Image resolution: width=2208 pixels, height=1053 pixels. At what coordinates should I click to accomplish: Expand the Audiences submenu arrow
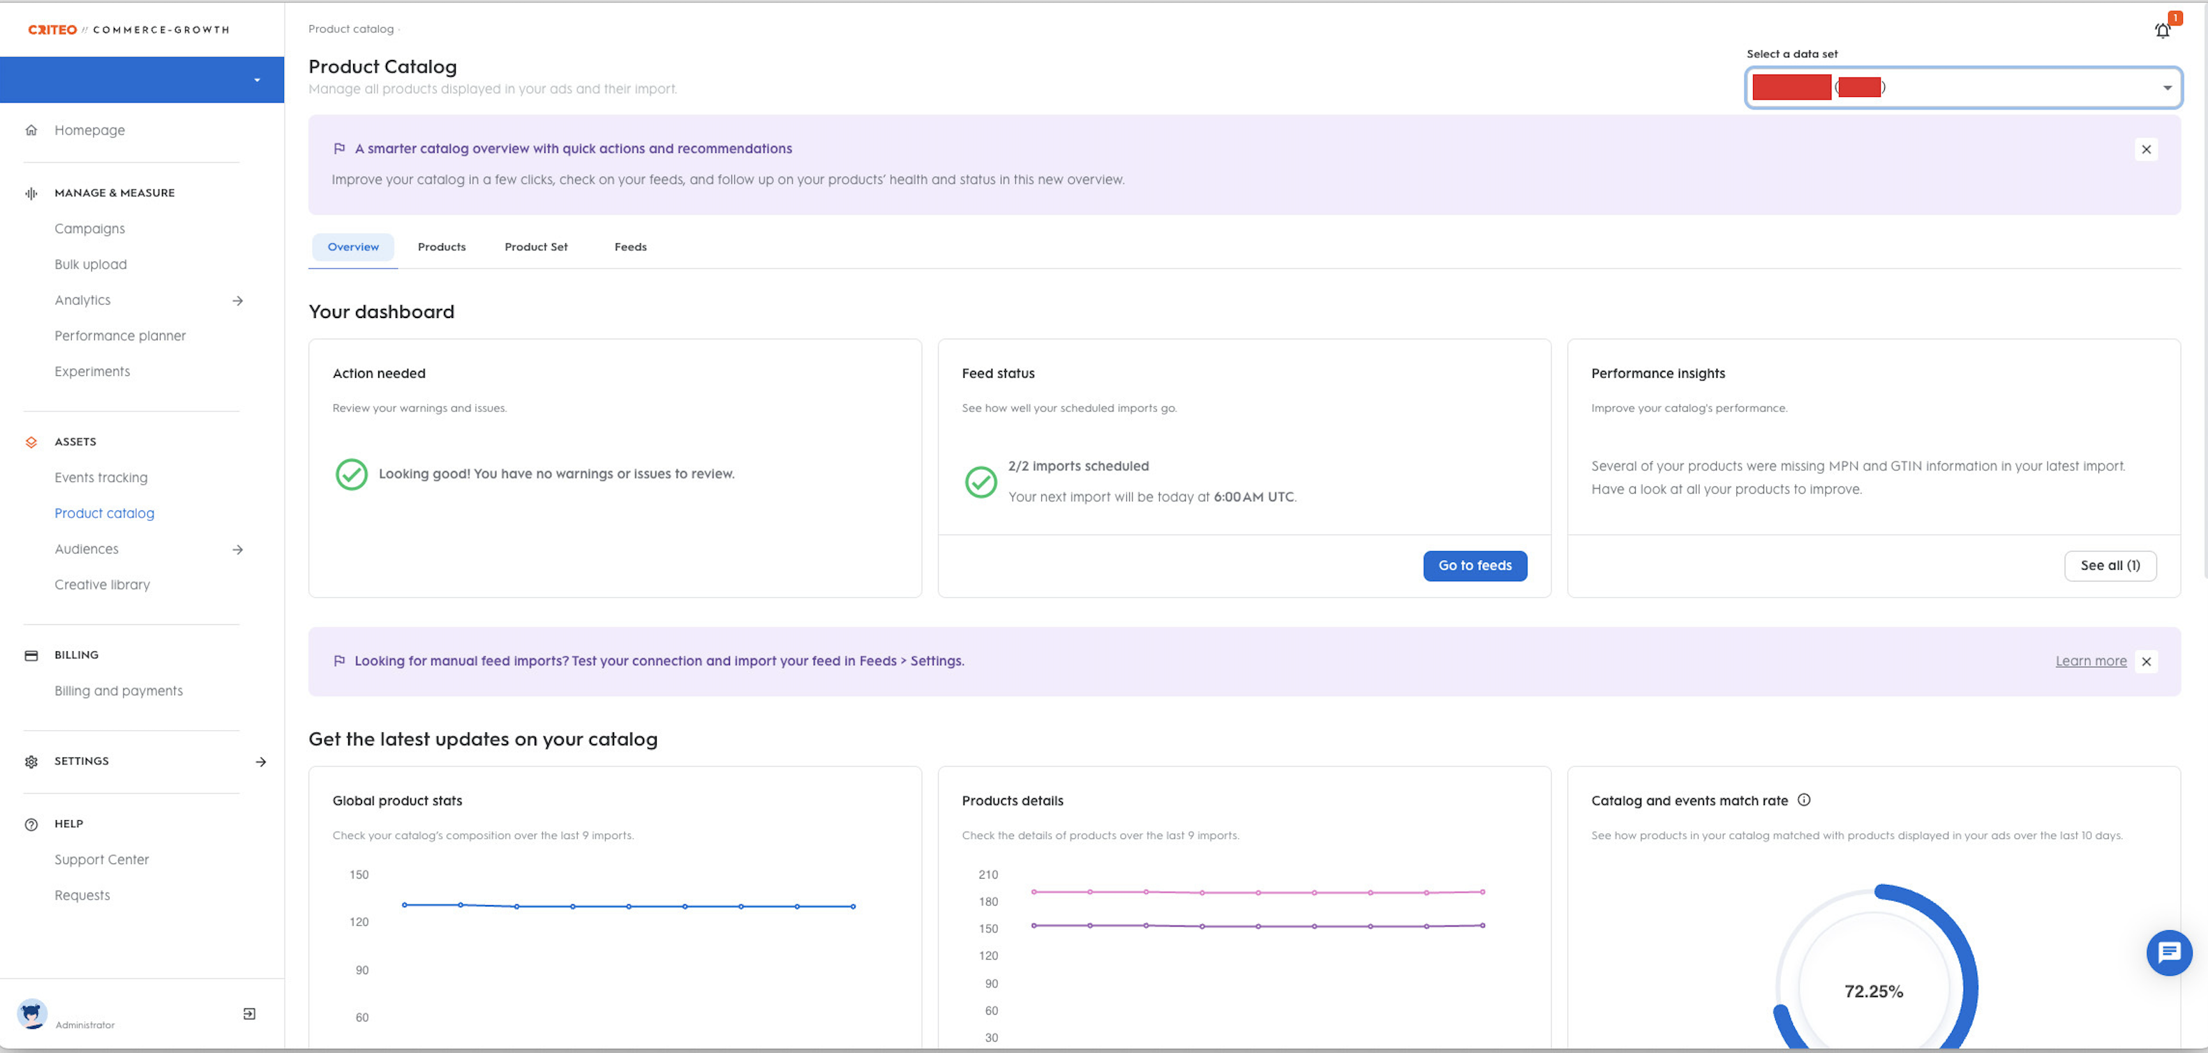pyautogui.click(x=237, y=550)
